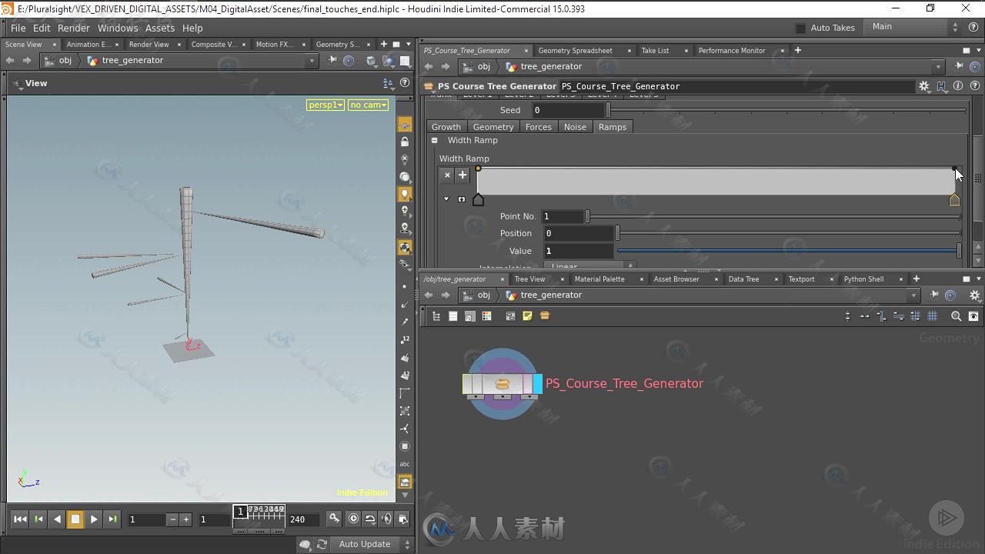Edit the end frame field showing 240

click(305, 519)
